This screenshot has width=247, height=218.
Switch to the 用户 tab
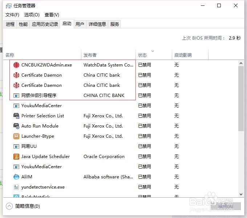[80, 24]
